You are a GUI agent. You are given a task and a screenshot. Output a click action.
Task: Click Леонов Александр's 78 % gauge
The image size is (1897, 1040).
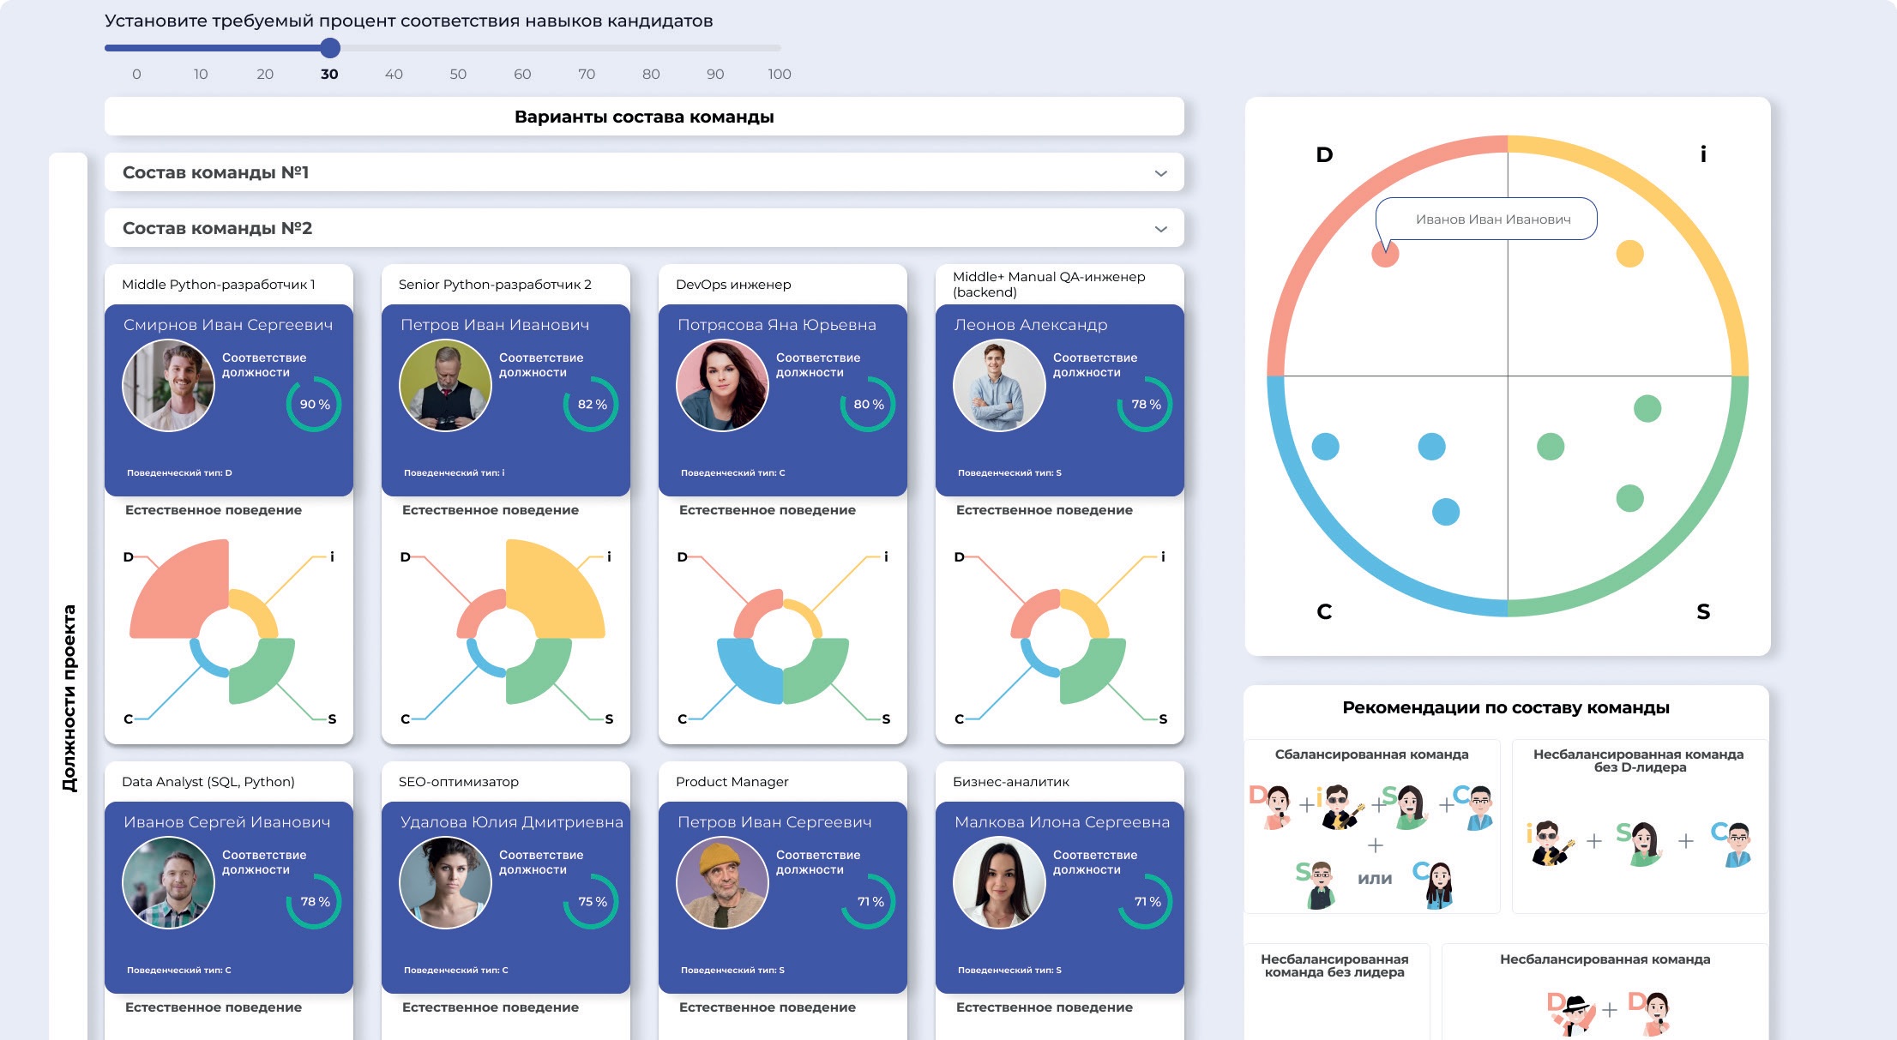tap(1145, 405)
